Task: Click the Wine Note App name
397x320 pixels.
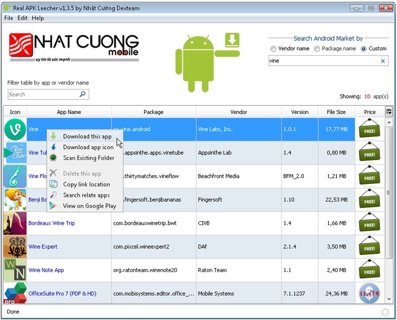Action: (46, 270)
